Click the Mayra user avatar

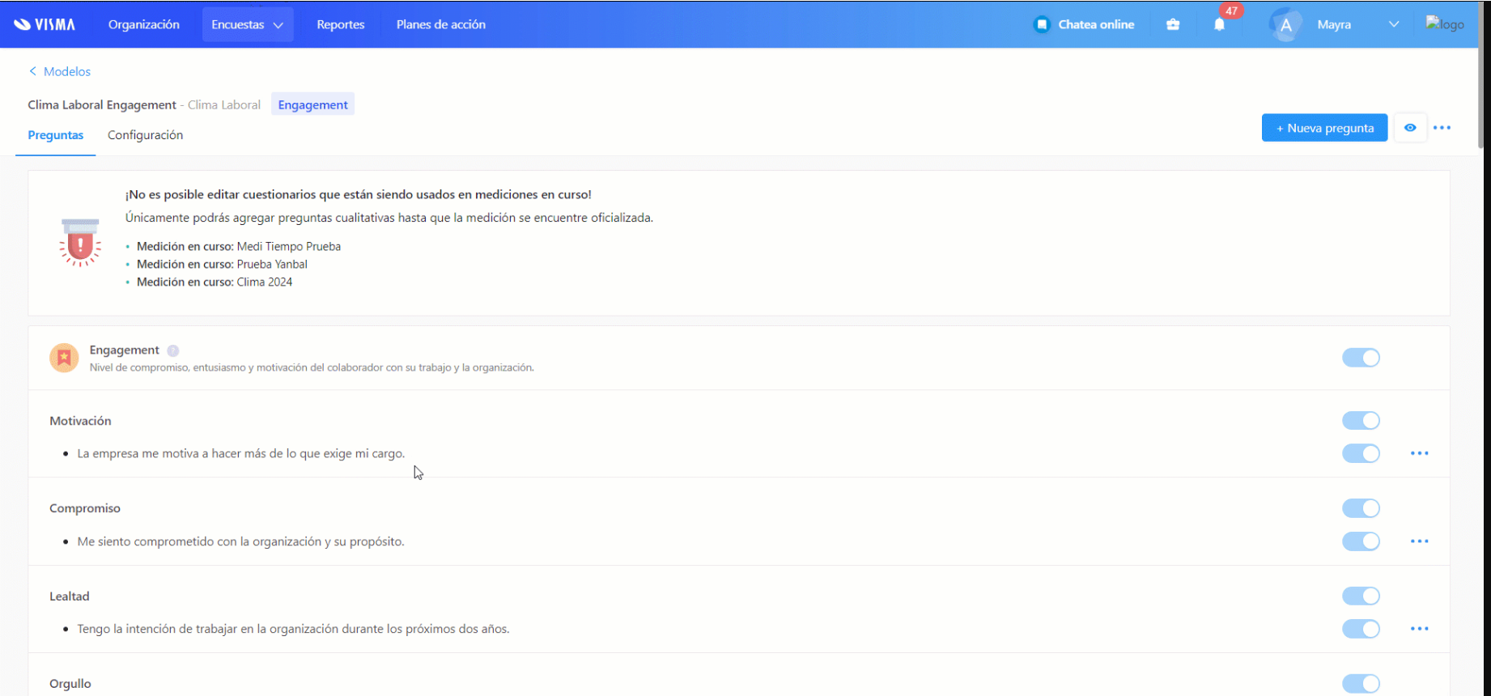[1285, 24]
